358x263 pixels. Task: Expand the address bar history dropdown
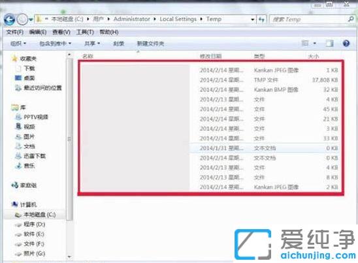point(253,20)
